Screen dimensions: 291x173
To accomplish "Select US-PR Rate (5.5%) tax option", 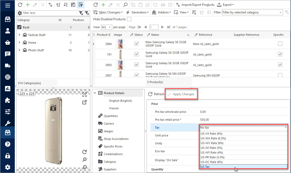I will tap(244, 157).
